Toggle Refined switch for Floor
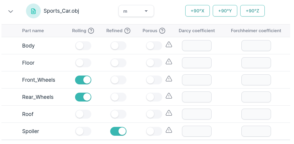The width and height of the screenshot is (294, 144). pyautogui.click(x=118, y=63)
